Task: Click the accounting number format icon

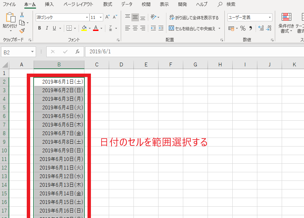Action: (231, 29)
